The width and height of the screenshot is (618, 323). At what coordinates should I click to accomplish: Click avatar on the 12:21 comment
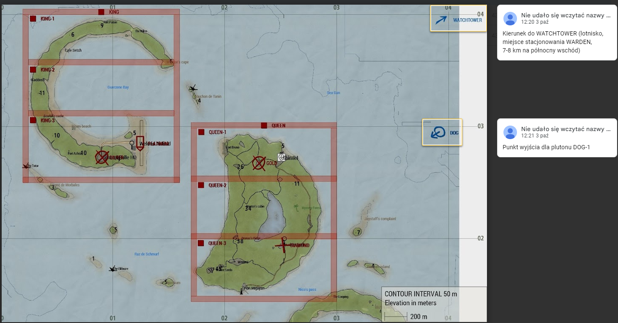(510, 132)
